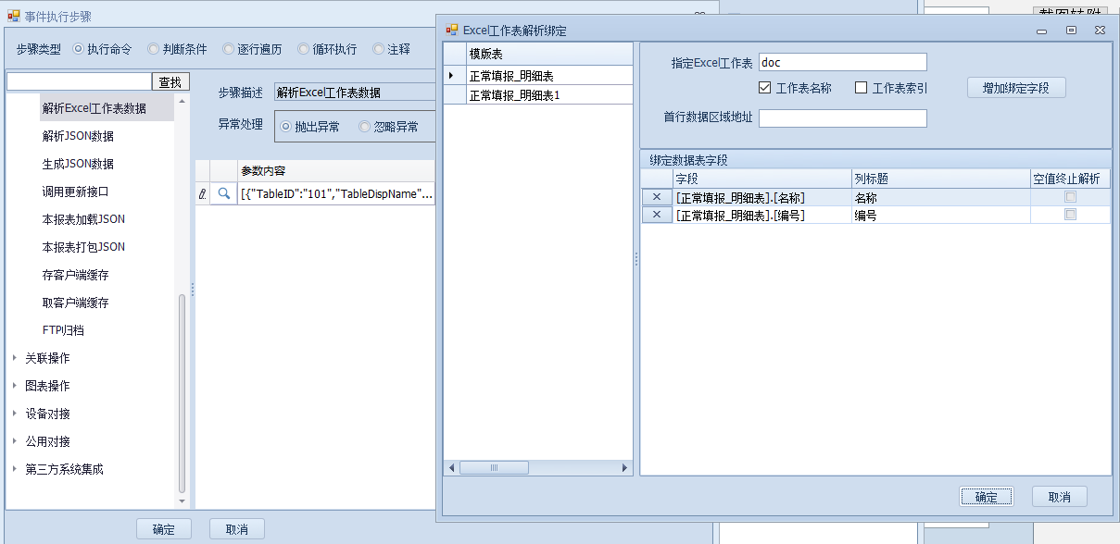The image size is (1120, 544).
Task: Remove the [编号] field binding with X
Action: (657, 215)
